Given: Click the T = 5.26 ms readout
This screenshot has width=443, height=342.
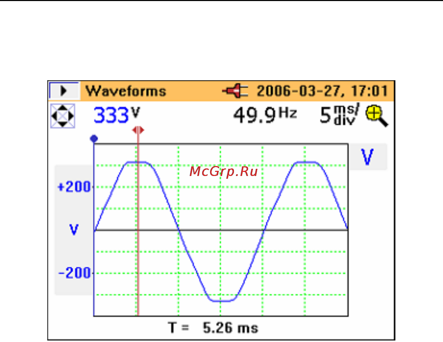Looking at the screenshot, I should (x=213, y=328).
